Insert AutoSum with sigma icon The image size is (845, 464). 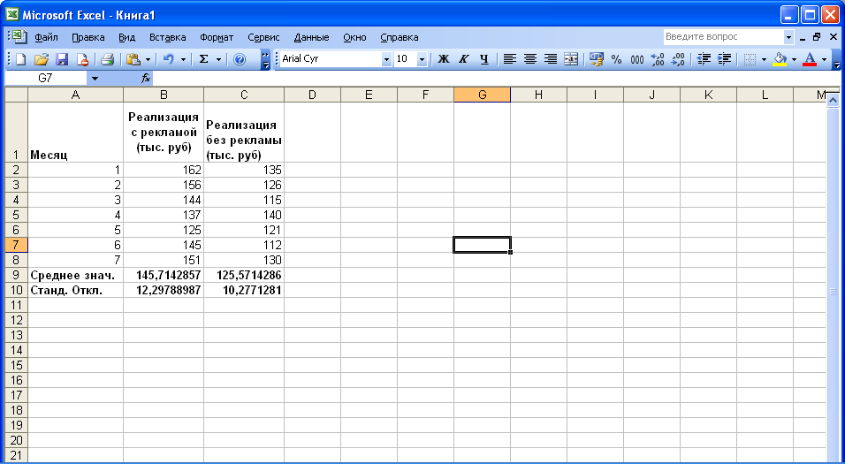203,59
